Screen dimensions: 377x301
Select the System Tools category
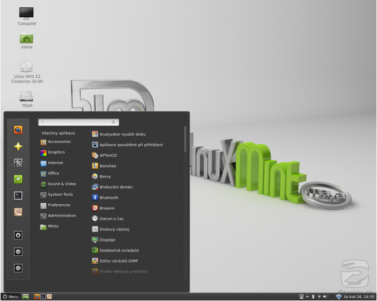point(56,195)
